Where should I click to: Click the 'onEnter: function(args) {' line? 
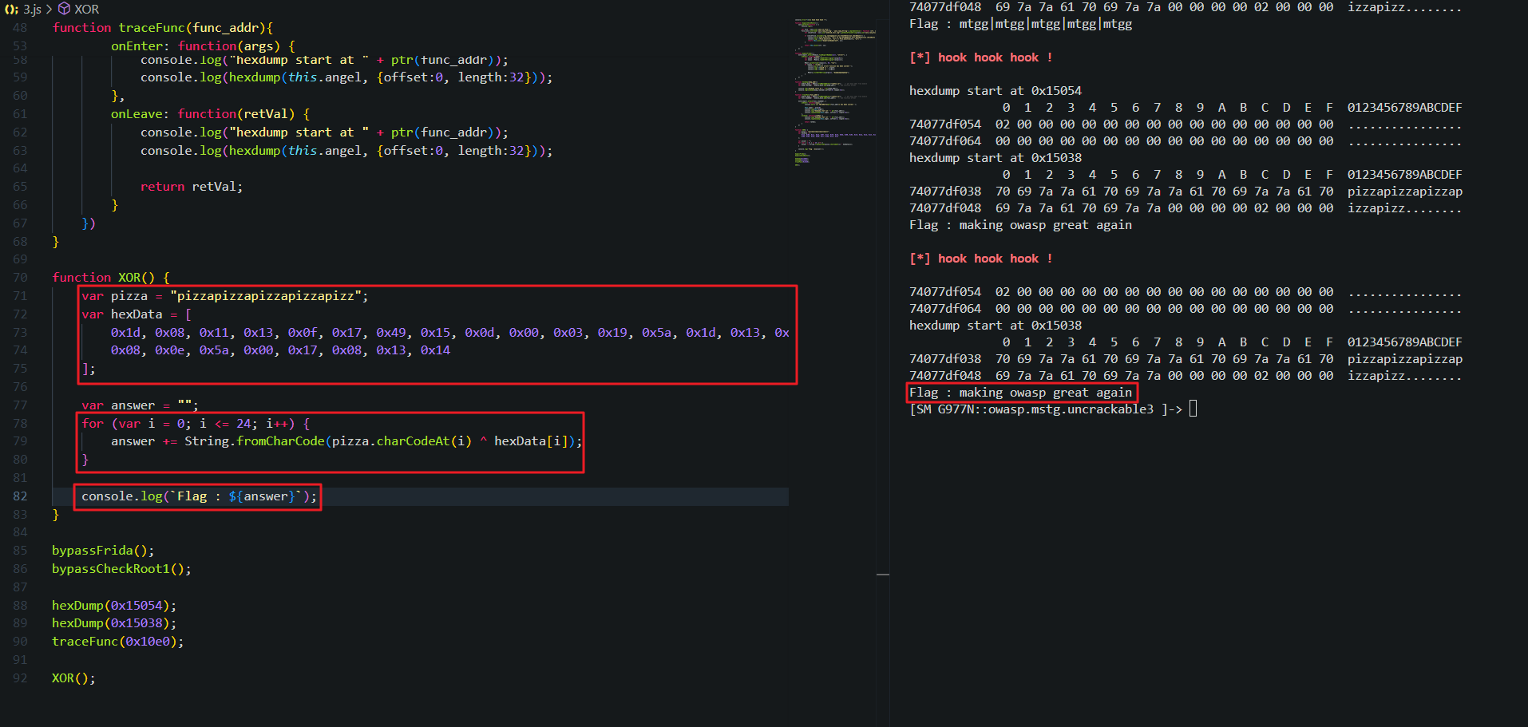(203, 46)
